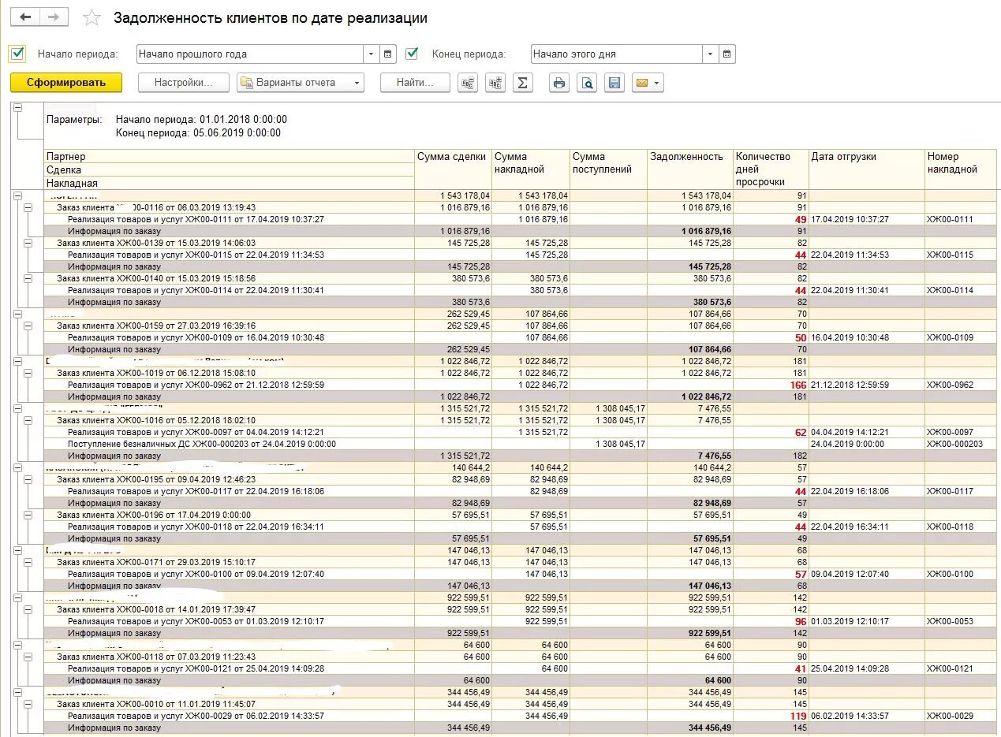Collapse order ХЖ00-0196 group
Screen dimensions: 1001x737
pos(28,515)
